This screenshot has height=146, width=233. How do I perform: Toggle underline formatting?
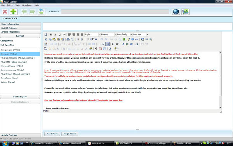[x=59, y=35]
